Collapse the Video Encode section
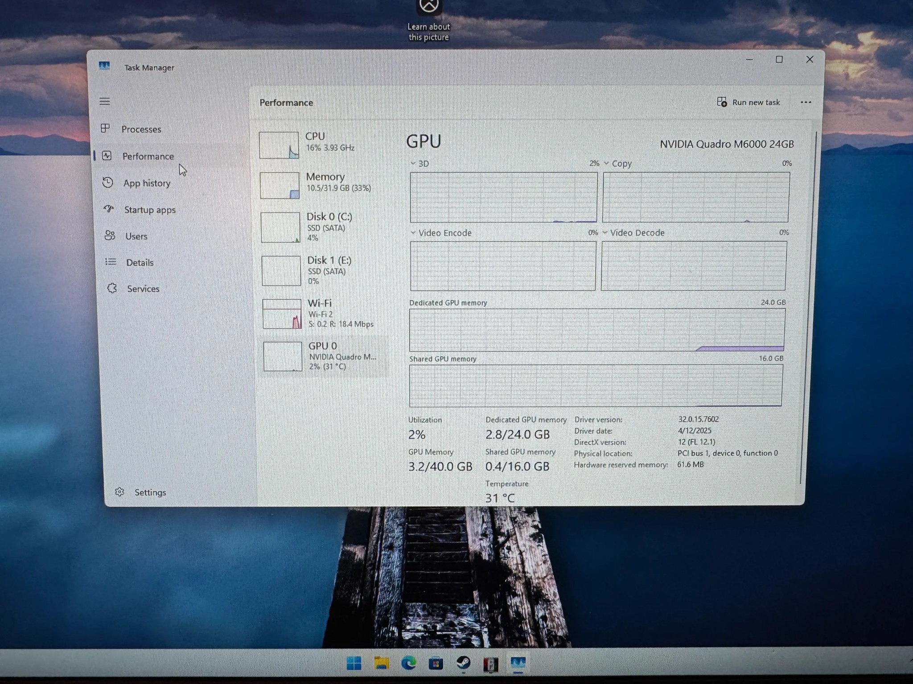Image resolution: width=913 pixels, height=684 pixels. point(413,232)
